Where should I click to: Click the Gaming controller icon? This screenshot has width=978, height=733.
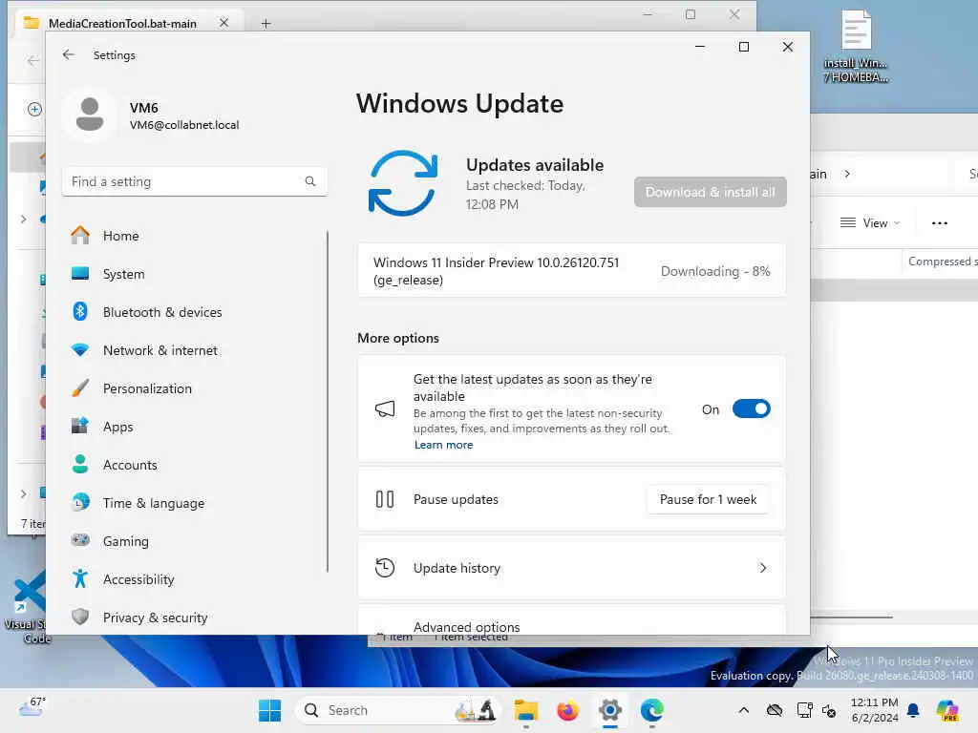80,540
